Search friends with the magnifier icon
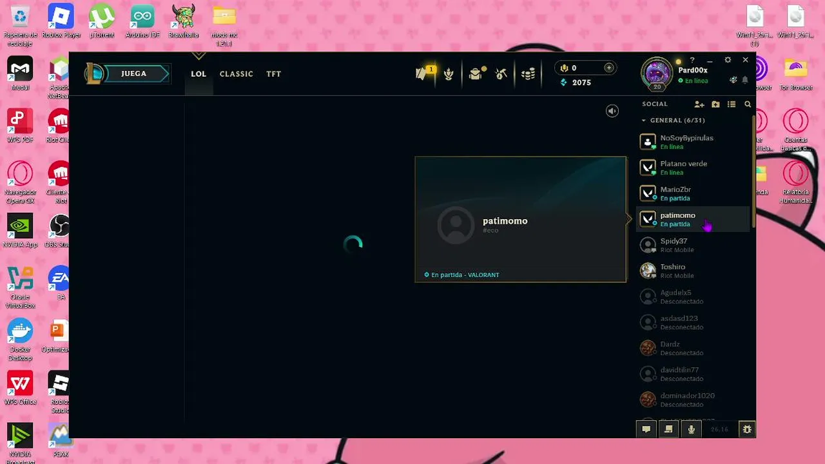 click(748, 104)
